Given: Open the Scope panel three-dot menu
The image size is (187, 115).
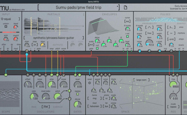Looking at the screenshot, I should click(x=20, y=112).
